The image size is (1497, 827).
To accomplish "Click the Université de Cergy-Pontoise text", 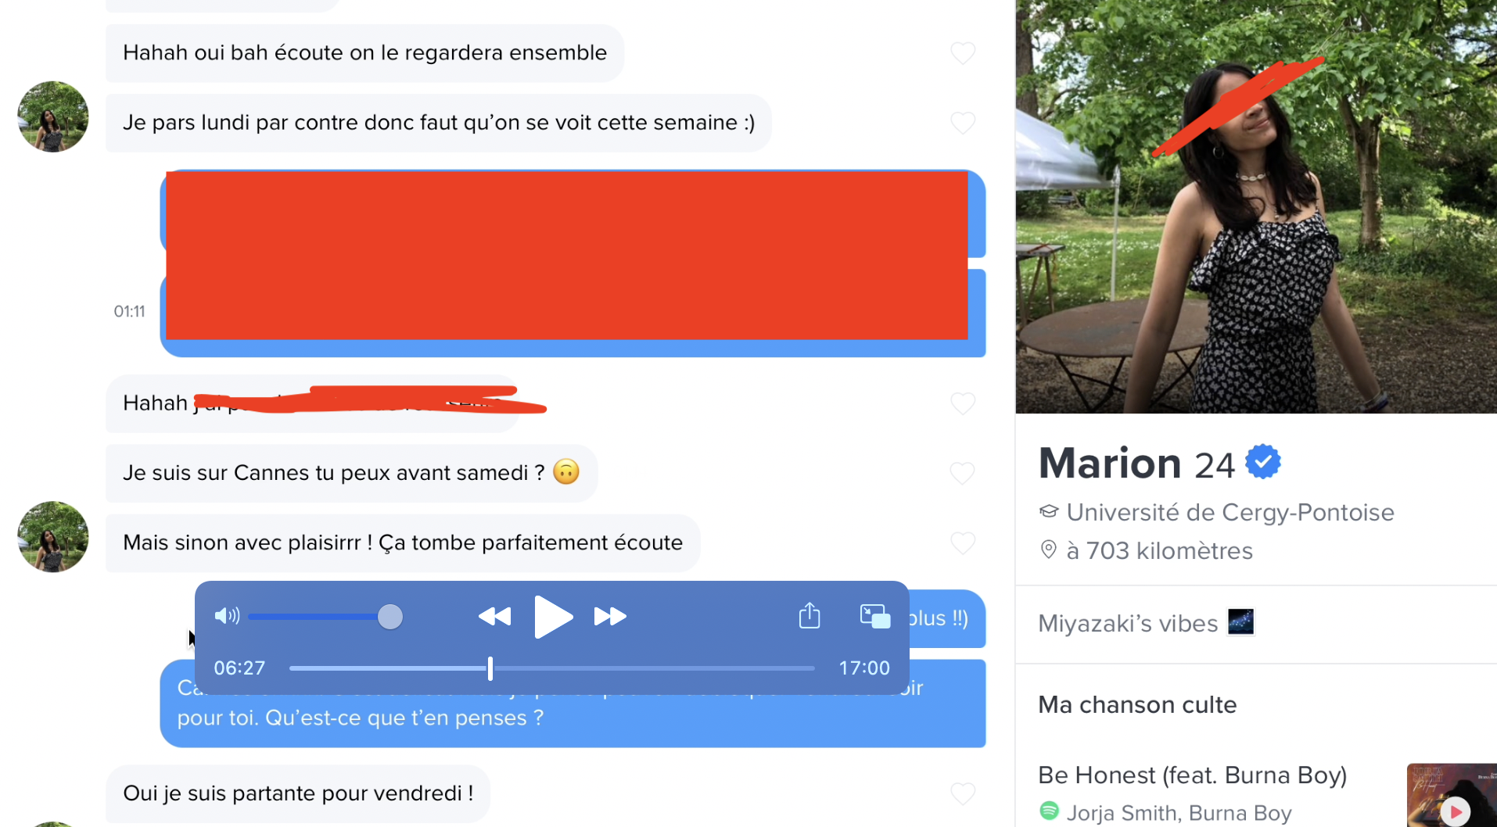I will [1230, 512].
